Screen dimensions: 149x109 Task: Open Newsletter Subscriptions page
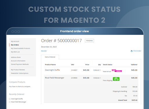click(x=19, y=73)
